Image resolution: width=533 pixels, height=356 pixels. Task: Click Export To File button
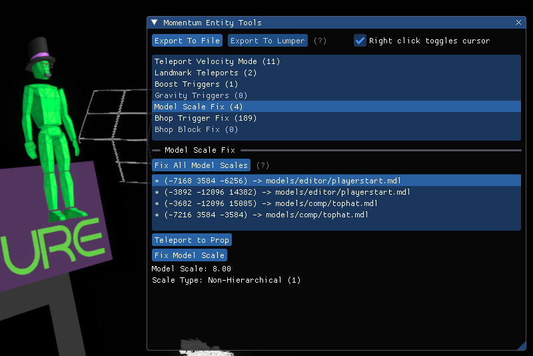point(187,41)
